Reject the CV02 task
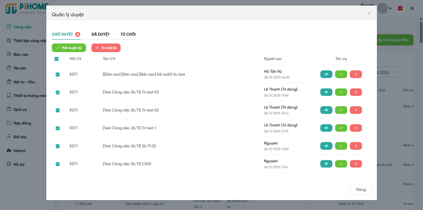Image resolution: width=423 pixels, height=210 pixels. coord(356,164)
